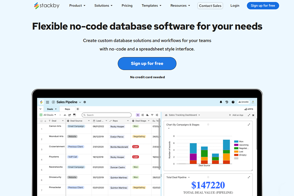294x196 pixels.
Task: Click the grid view icon beside All Deals
Action: coord(41,115)
